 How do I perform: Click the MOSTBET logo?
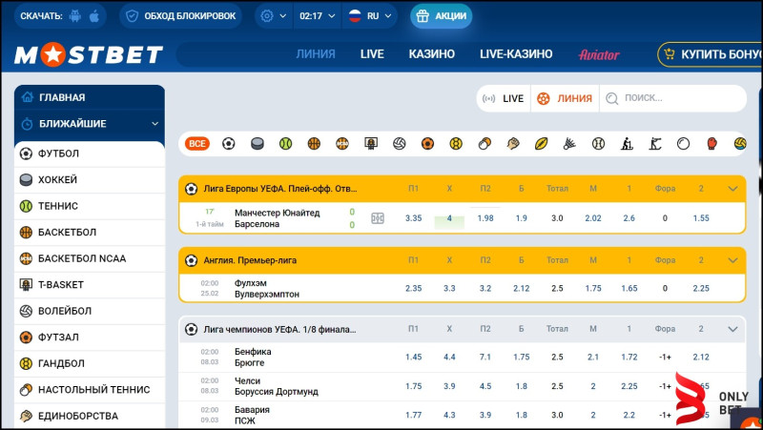coord(89,55)
